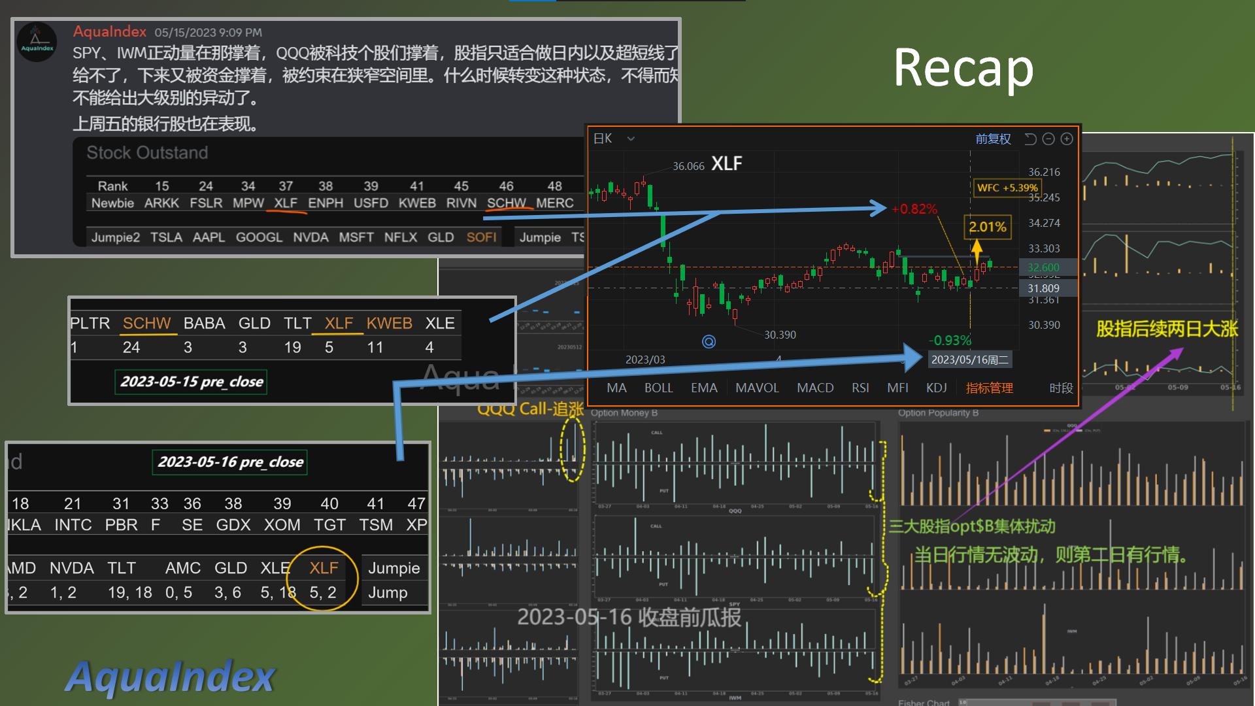Click KWEB in the Stock Outstand Newbie row
1255x706 pixels.
[x=417, y=203]
